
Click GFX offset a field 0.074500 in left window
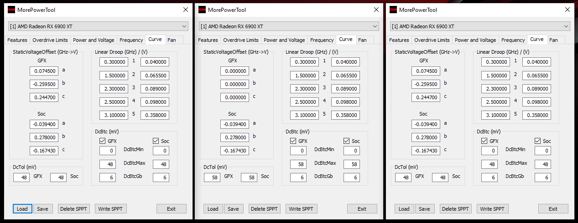[x=44, y=71]
